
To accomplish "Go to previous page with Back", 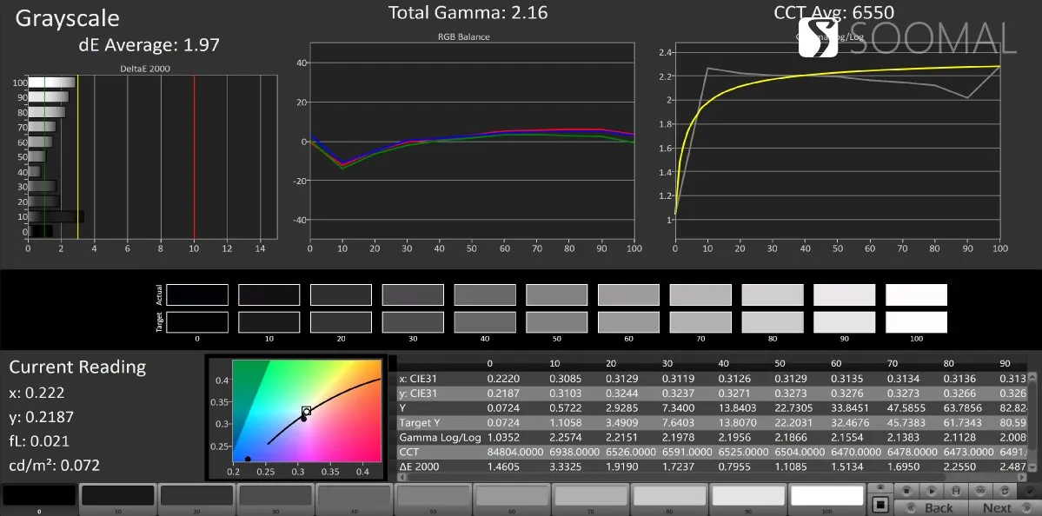I will pos(931,508).
